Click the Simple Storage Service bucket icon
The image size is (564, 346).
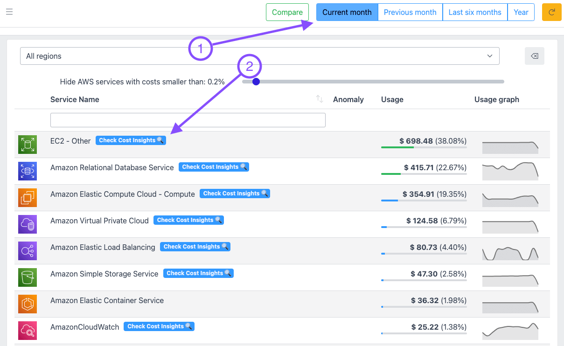(x=28, y=277)
